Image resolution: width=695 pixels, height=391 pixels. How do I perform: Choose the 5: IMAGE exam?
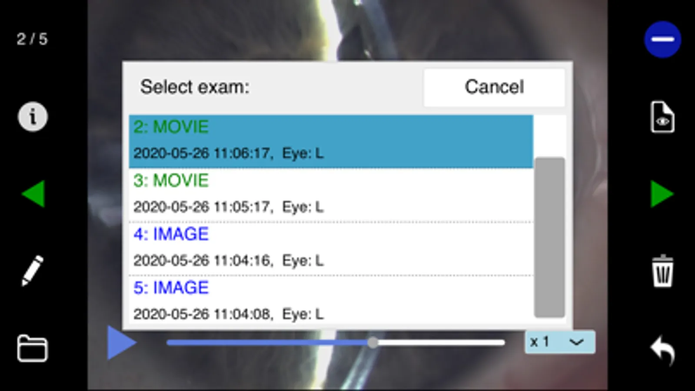330,301
